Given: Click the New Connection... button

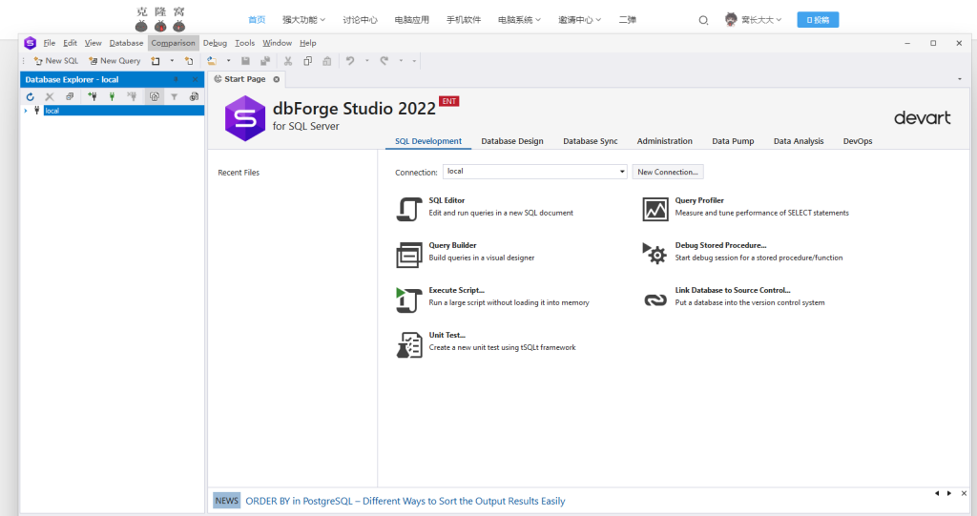Looking at the screenshot, I should click(x=667, y=172).
